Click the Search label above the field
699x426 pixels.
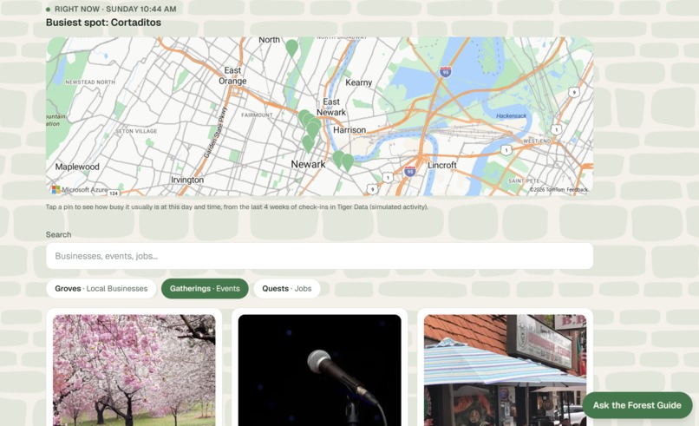pos(58,234)
